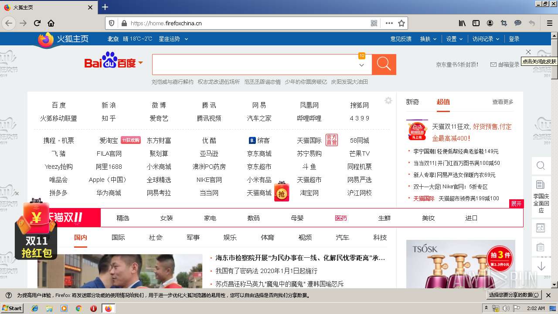Click the lock site info icon
The height and width of the screenshot is (314, 558).
click(124, 23)
